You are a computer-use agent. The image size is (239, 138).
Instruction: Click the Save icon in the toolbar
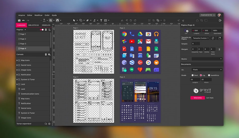tap(19, 20)
